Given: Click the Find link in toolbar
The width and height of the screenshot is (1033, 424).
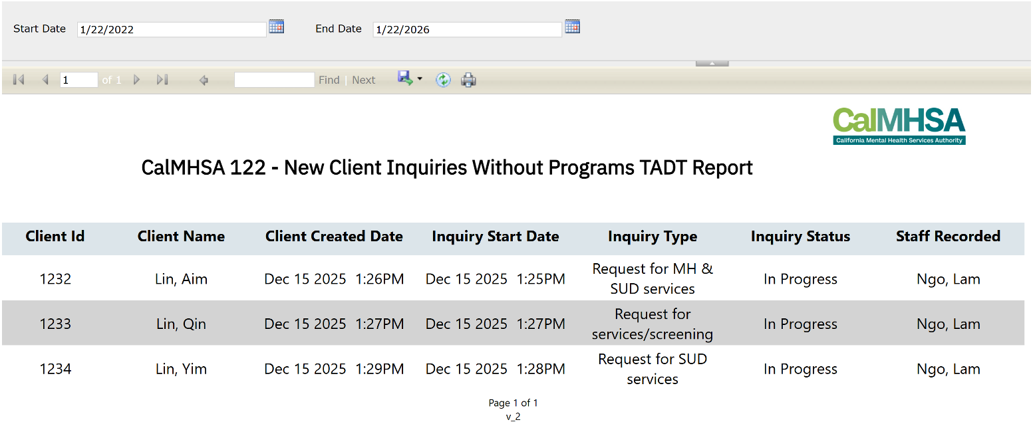Looking at the screenshot, I should coord(329,80).
